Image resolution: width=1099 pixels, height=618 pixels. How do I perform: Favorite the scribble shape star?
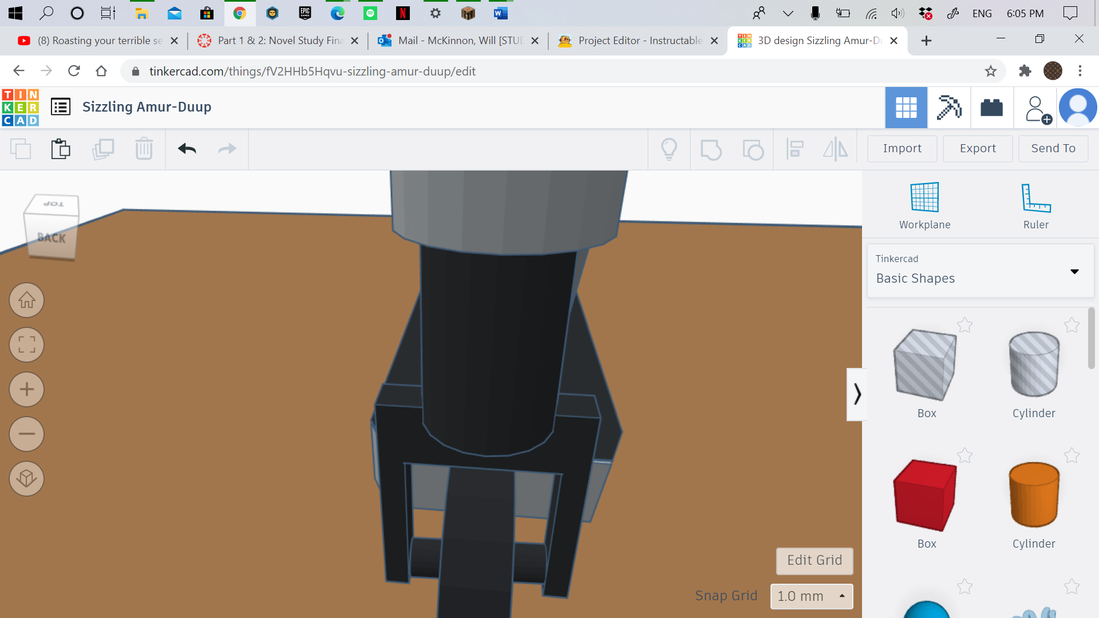1072,587
